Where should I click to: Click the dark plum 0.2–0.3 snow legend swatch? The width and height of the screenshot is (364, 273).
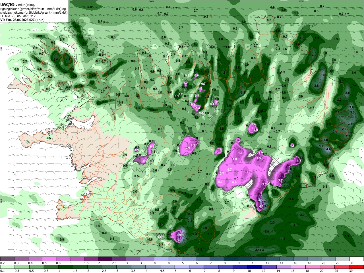pos(7,259)
